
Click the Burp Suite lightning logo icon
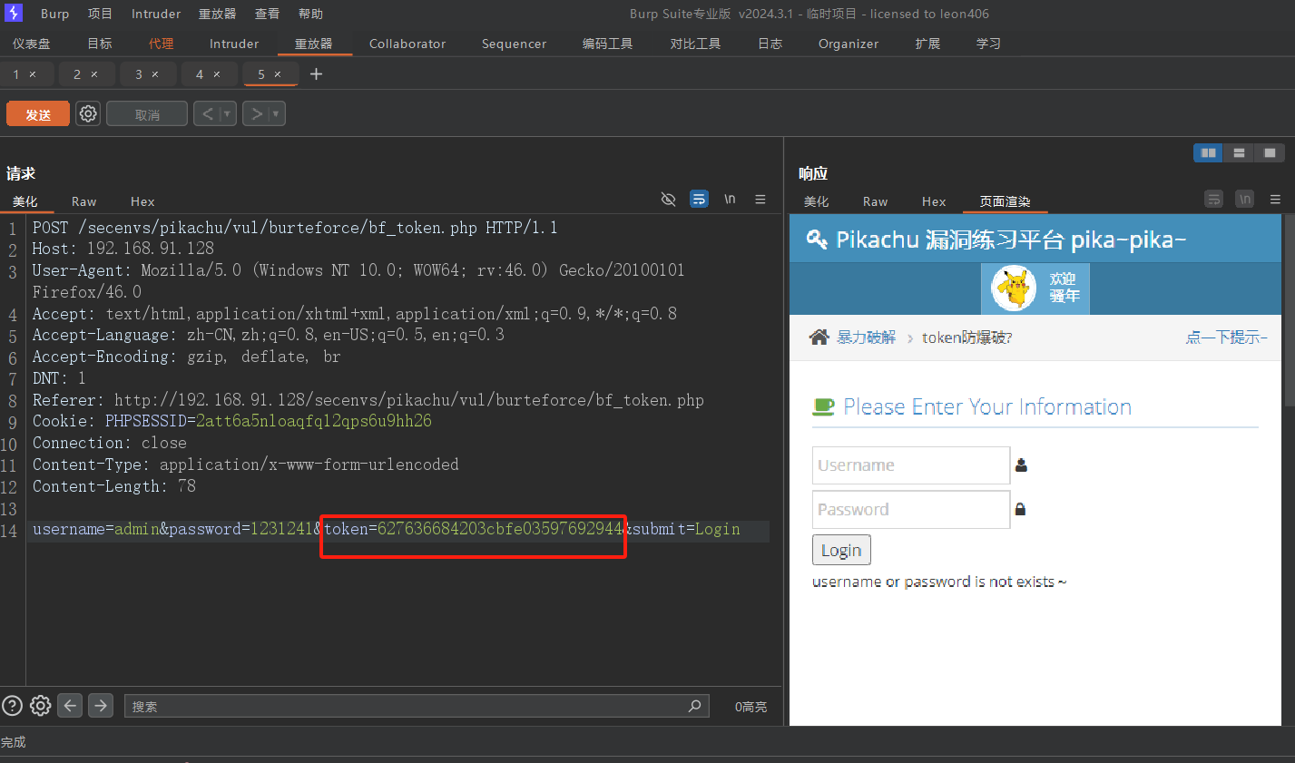[14, 13]
